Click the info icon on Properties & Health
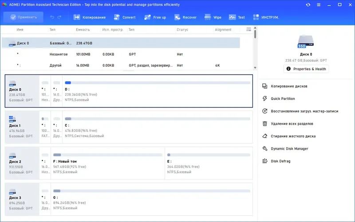 [288, 69]
